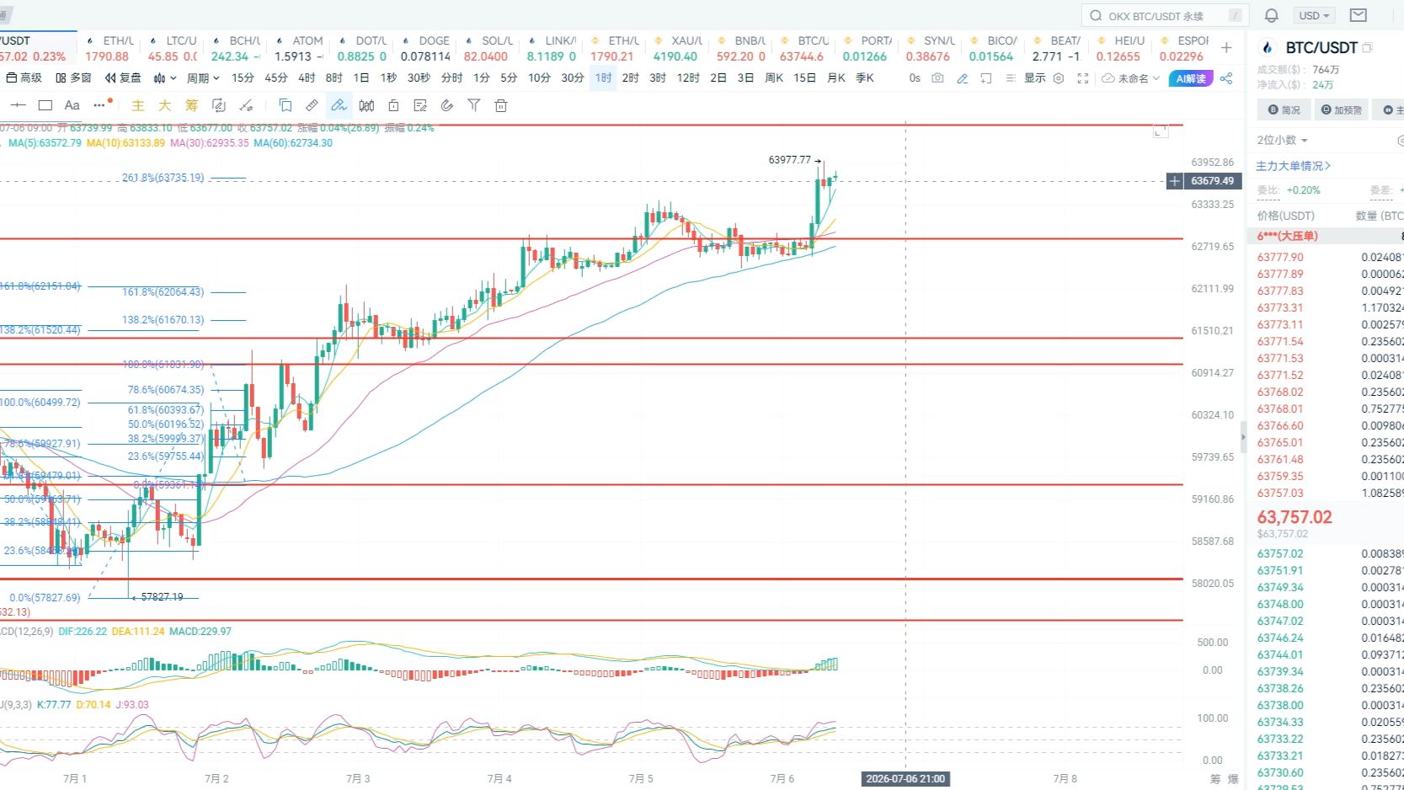The image size is (1404, 790).
Task: Click the trash delete-drawings icon
Action: 501,105
